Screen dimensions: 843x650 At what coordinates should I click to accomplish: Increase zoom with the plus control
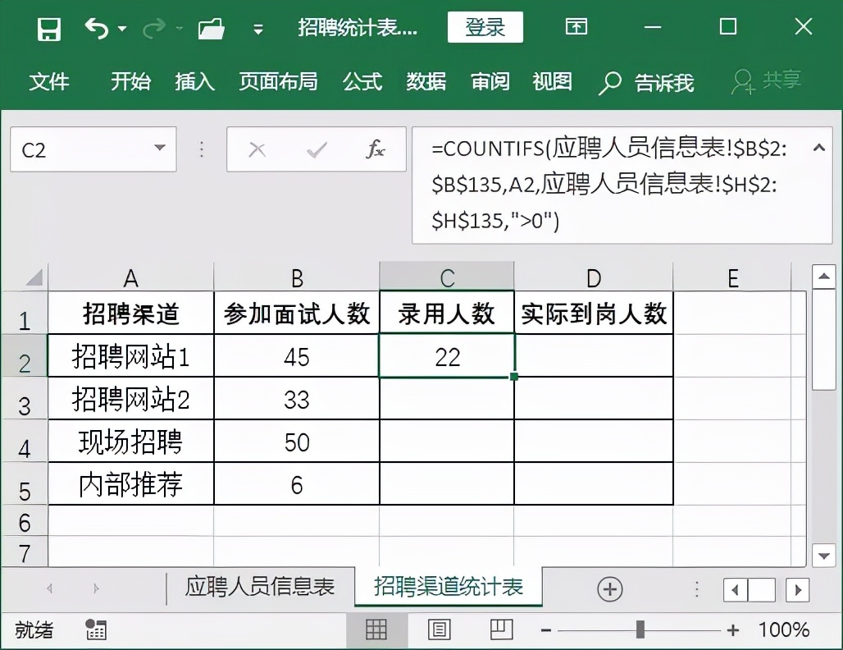(x=731, y=629)
